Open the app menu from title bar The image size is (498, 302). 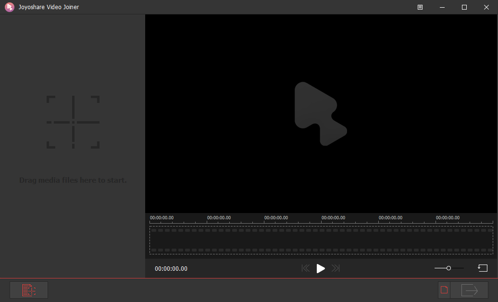pos(419,7)
